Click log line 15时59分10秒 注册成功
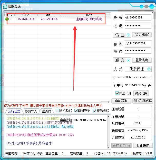The height and width of the screenshot is (160, 156). pyautogui.click(x=33, y=118)
